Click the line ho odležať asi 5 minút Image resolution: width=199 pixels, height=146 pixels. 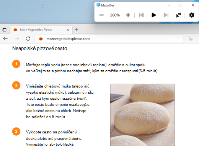[x=46, y=117]
